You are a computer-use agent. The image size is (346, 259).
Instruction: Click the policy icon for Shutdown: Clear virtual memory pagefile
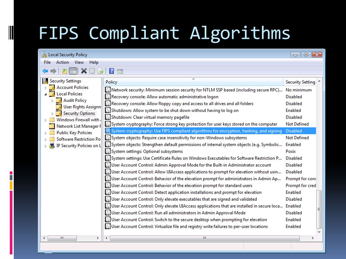coord(108,117)
